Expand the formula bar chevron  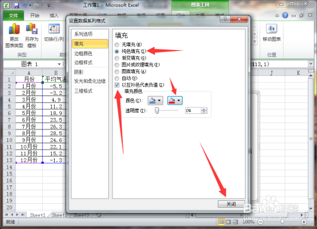311,64
